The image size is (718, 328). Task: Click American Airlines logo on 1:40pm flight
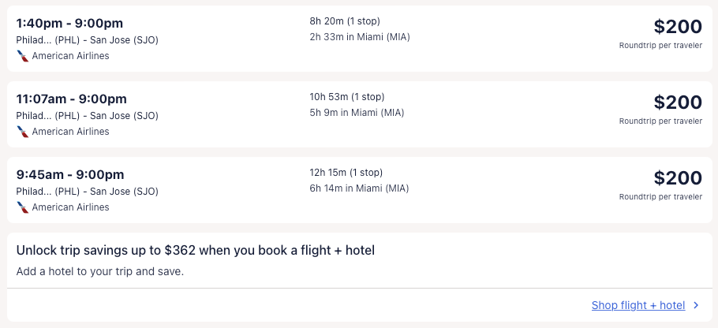22,56
